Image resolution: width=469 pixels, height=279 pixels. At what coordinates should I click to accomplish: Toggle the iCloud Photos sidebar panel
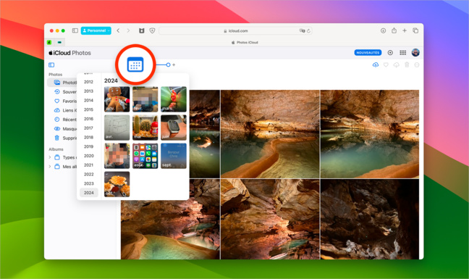[x=51, y=64]
